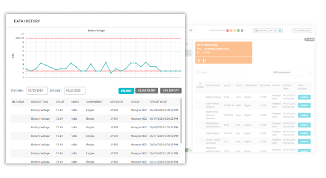
Task: Sort by ORIGIN column in Data History
Action: point(135,102)
